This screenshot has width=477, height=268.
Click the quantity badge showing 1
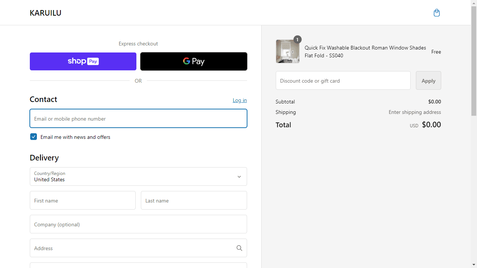click(x=297, y=39)
